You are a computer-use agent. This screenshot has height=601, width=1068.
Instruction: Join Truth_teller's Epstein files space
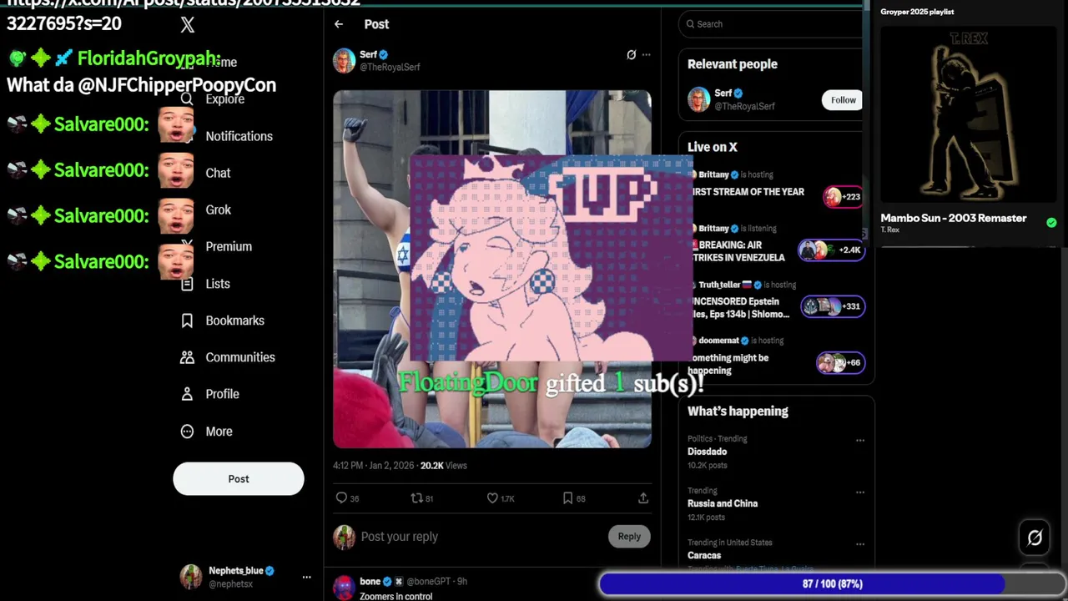pos(741,308)
